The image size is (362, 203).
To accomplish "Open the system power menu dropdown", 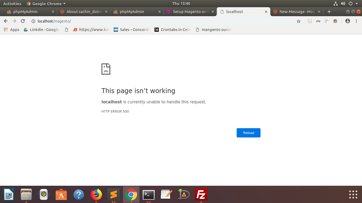I will coord(351,4).
